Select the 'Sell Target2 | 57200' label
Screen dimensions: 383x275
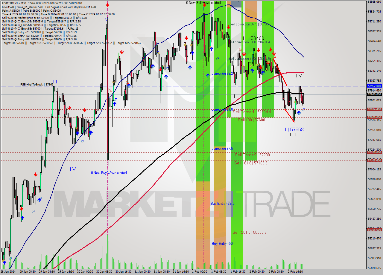tap(252, 155)
